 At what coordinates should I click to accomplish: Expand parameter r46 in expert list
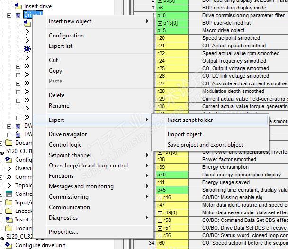tap(160, 198)
